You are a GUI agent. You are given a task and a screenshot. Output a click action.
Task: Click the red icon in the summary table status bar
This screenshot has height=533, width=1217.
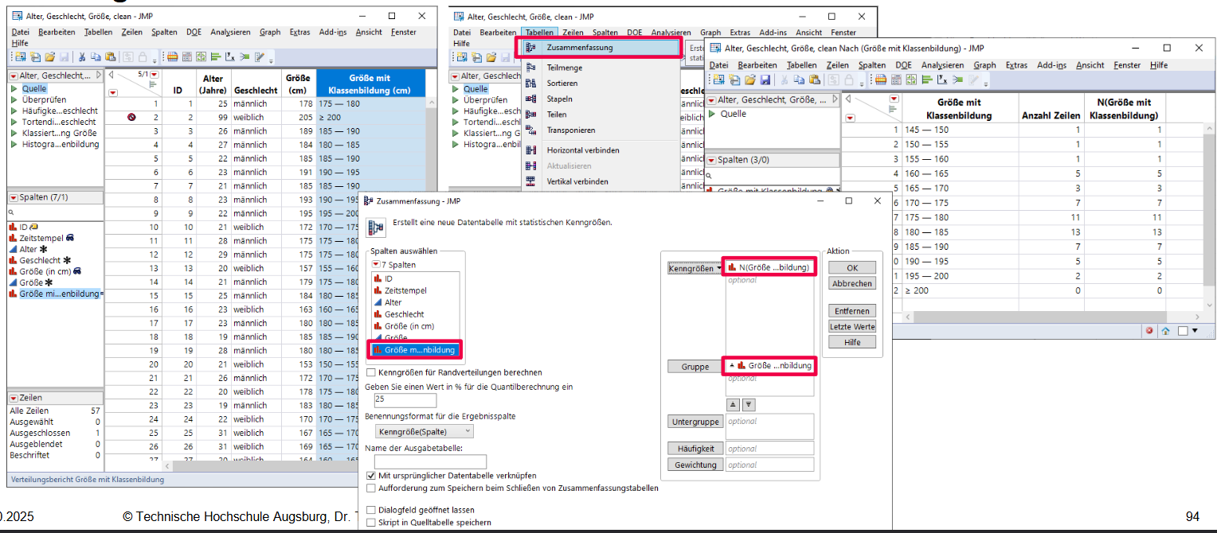point(1149,330)
